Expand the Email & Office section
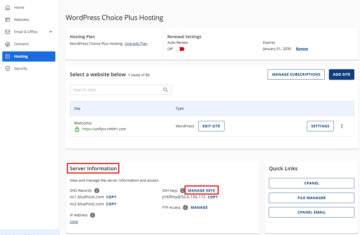The height and width of the screenshot is (235, 360). (51, 32)
